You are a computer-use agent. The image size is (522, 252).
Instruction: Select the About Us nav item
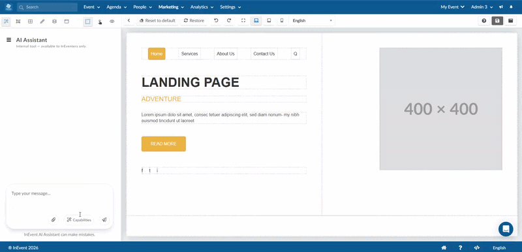[225, 54]
